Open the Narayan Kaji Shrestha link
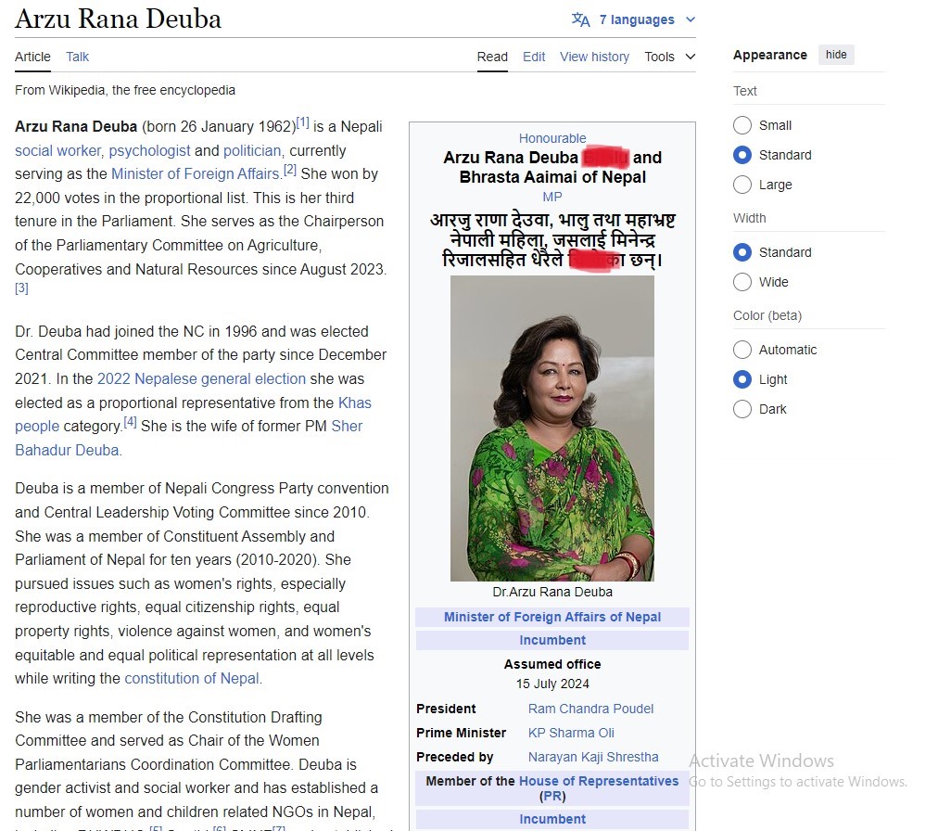The image size is (938, 831). (x=593, y=757)
